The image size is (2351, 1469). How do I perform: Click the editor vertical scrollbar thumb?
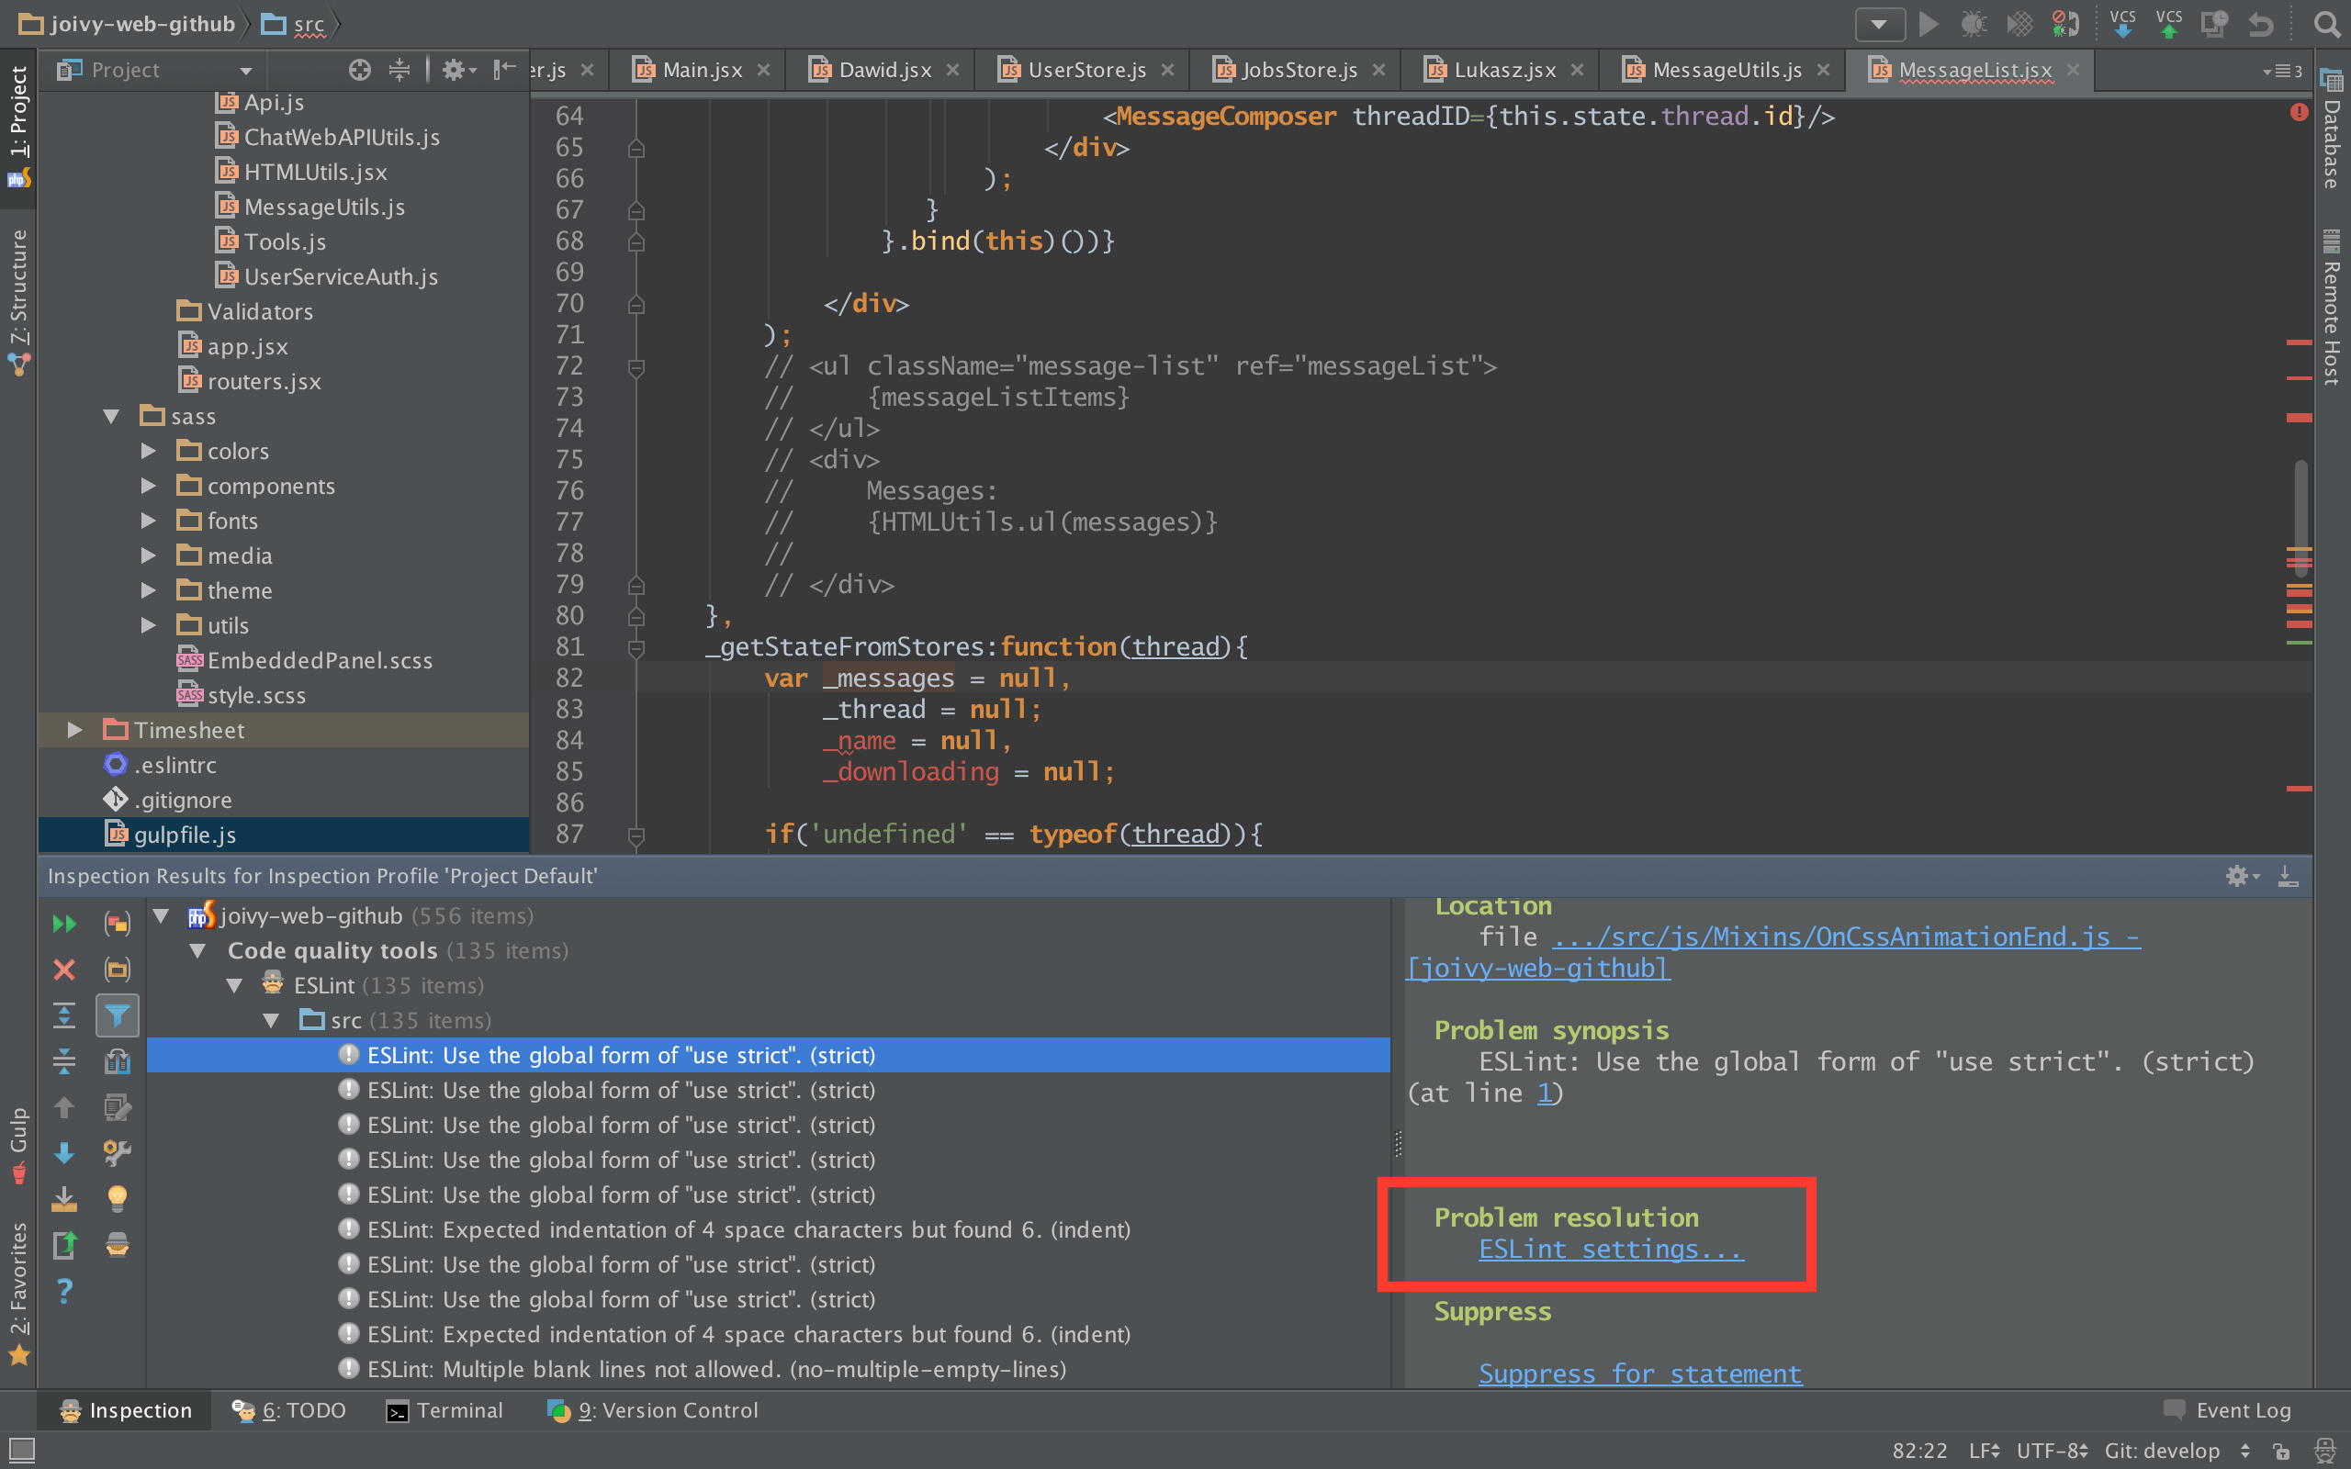click(x=2300, y=505)
